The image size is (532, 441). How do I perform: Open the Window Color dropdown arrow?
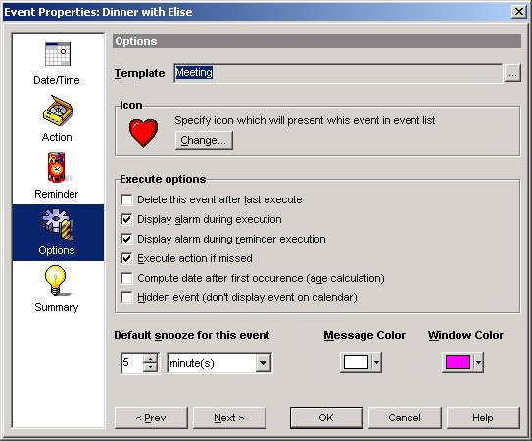(478, 362)
